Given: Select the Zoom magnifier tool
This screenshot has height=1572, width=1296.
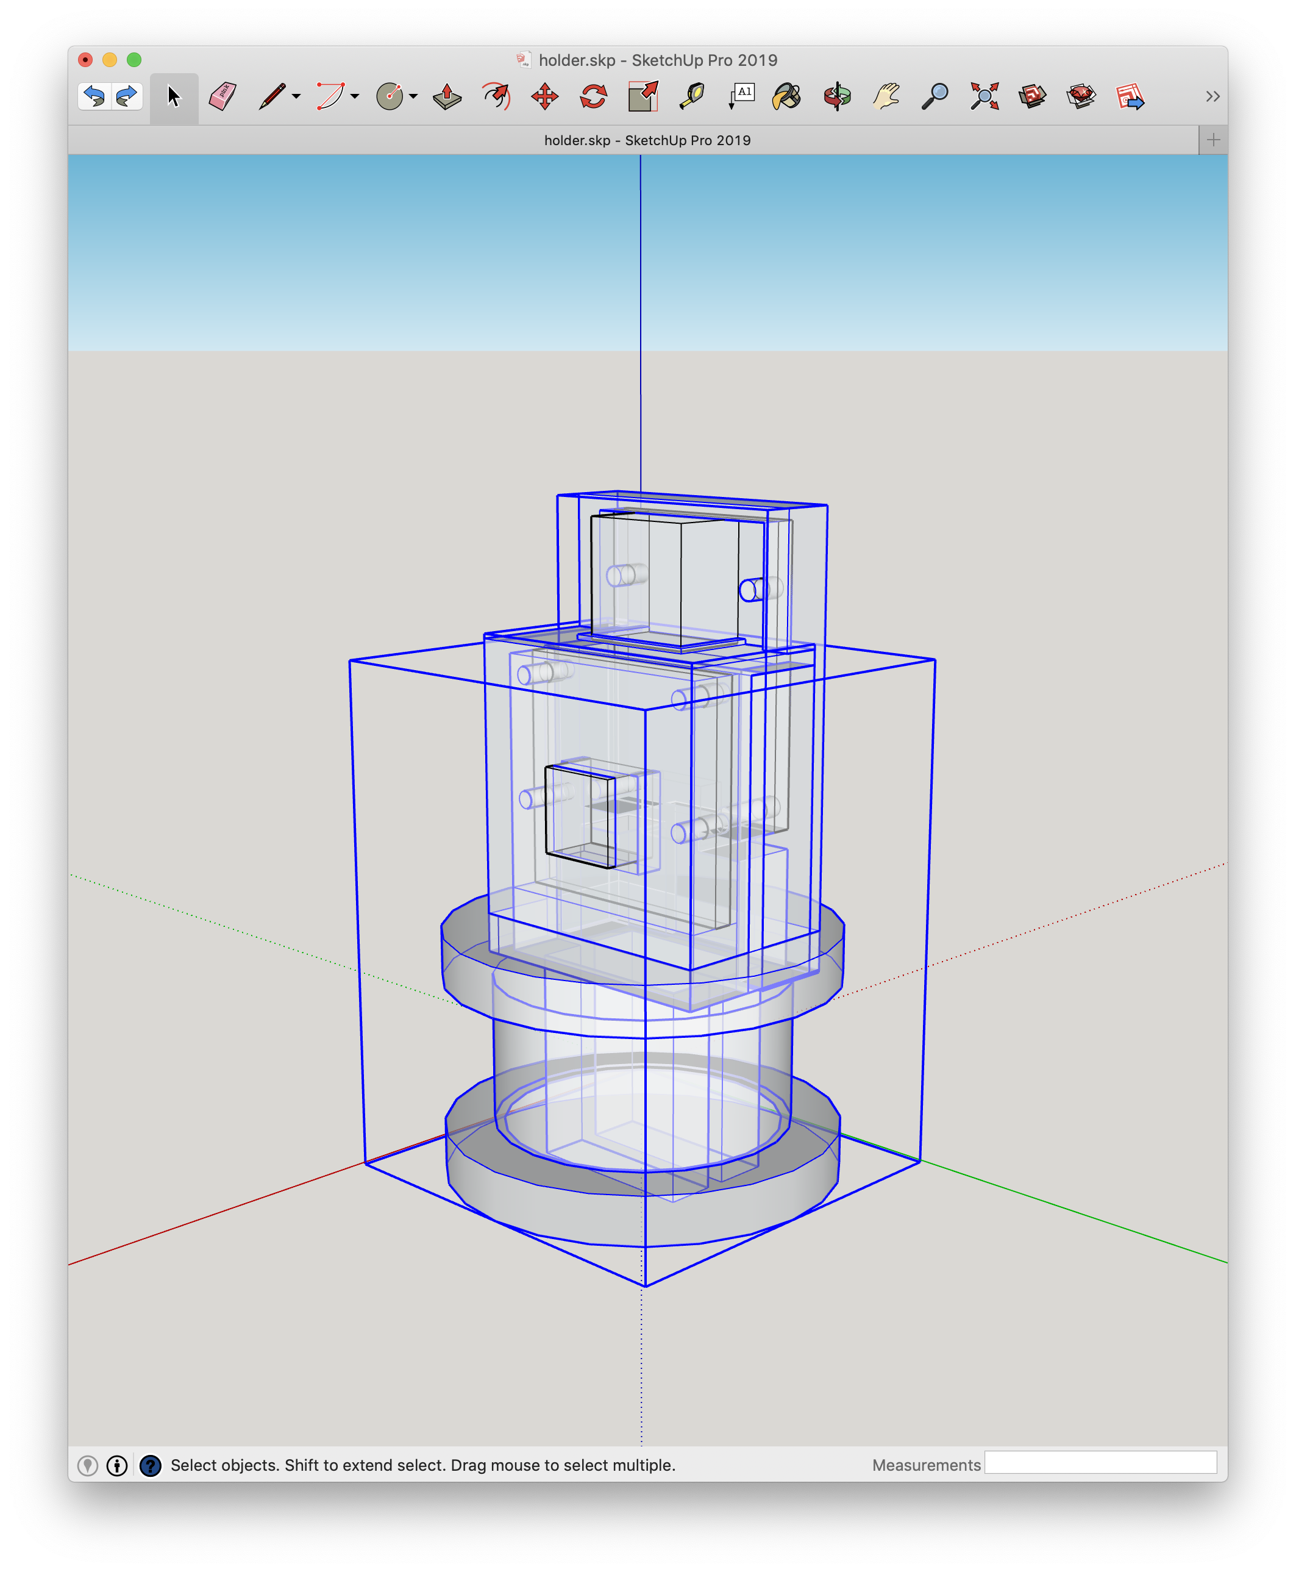Looking at the screenshot, I should [935, 97].
